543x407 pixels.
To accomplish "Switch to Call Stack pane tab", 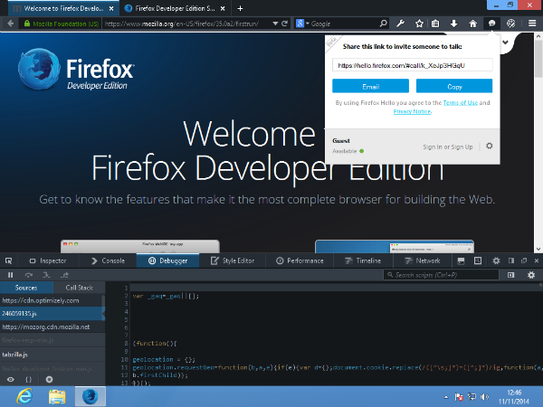I will (x=80, y=288).
